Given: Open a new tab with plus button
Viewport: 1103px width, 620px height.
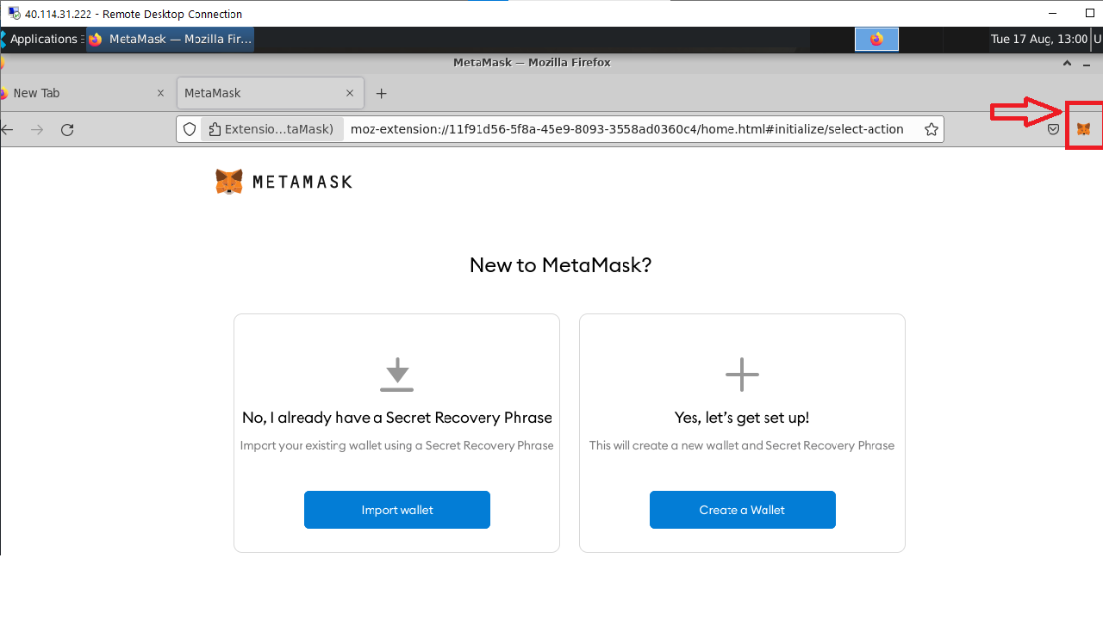Looking at the screenshot, I should tap(382, 93).
